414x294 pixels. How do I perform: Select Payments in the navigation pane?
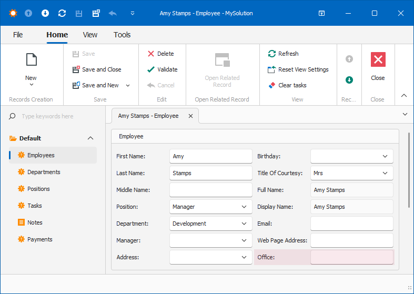click(x=53, y=239)
